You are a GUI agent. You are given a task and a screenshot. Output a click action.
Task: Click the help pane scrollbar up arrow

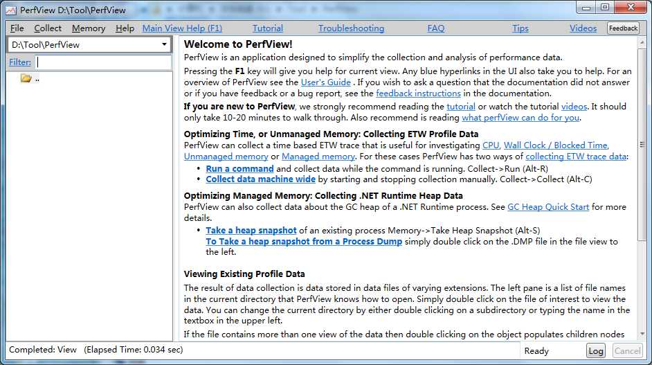coord(642,43)
